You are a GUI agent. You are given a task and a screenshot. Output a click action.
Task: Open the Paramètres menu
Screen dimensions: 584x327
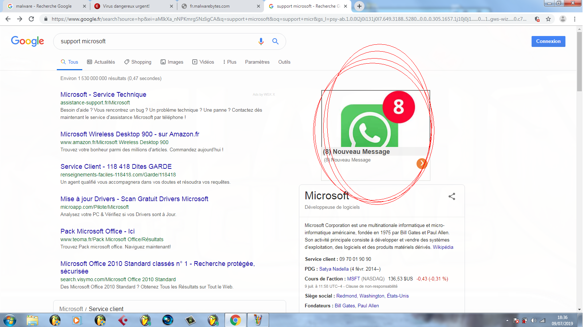tap(257, 62)
